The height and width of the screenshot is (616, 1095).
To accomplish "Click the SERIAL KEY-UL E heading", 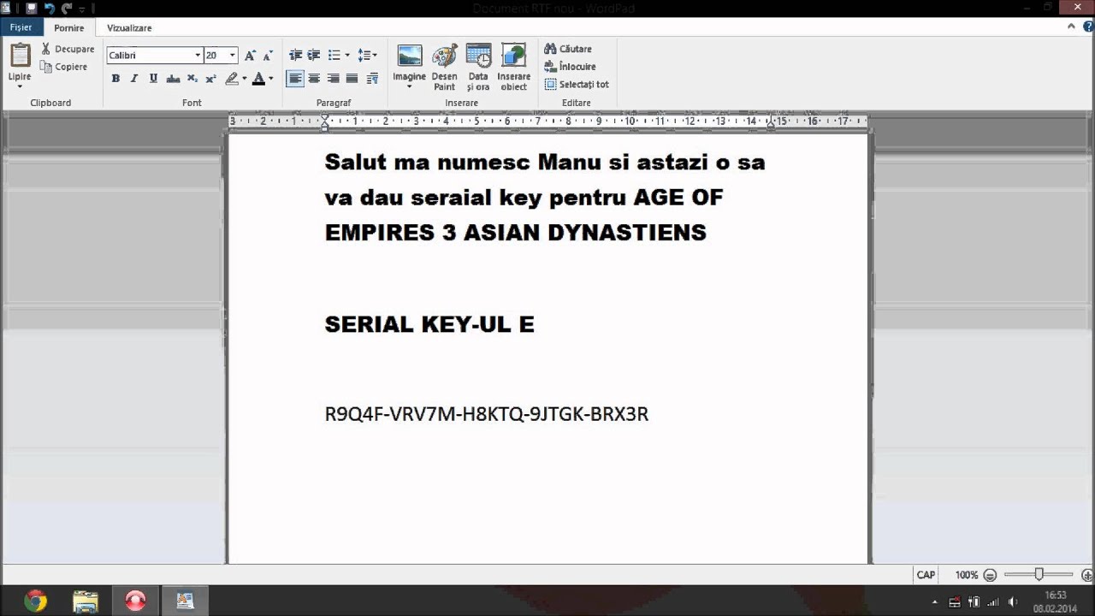I will (x=429, y=324).
